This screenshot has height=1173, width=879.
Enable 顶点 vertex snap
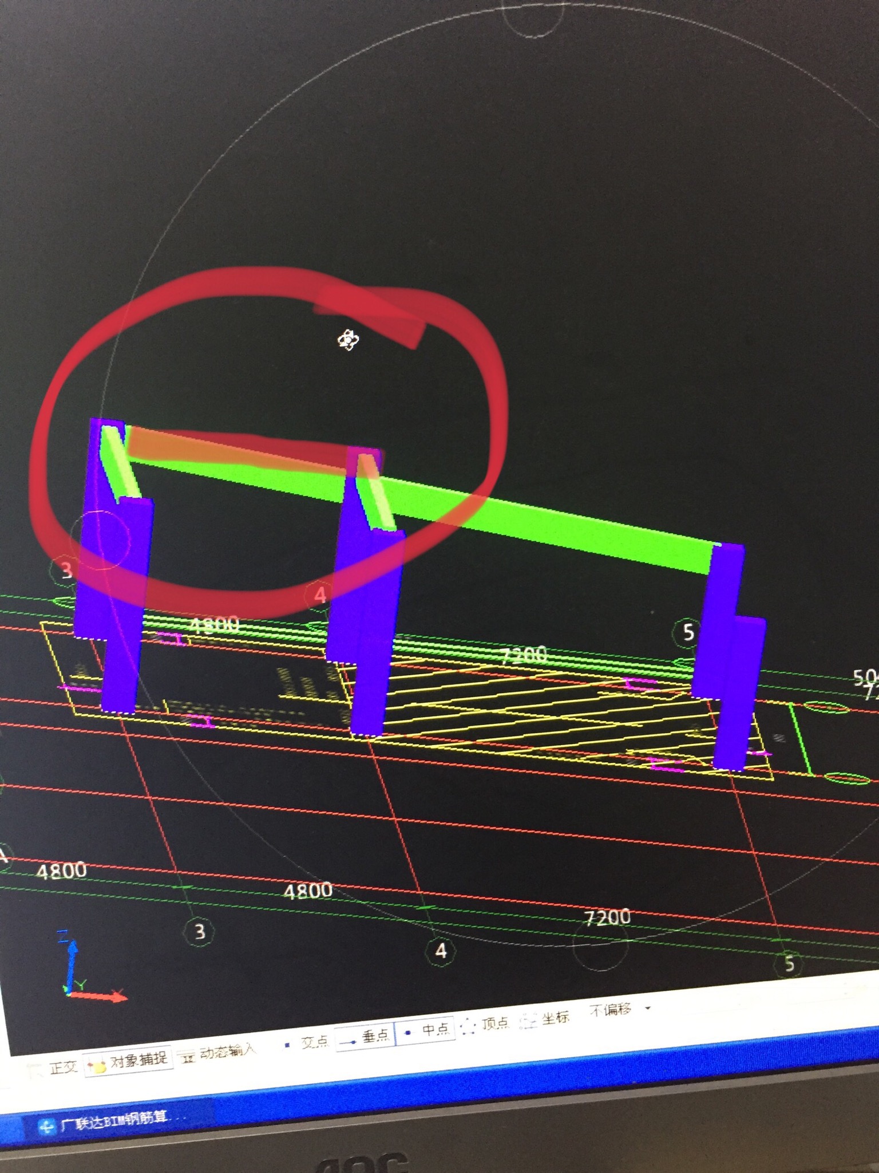485,1025
